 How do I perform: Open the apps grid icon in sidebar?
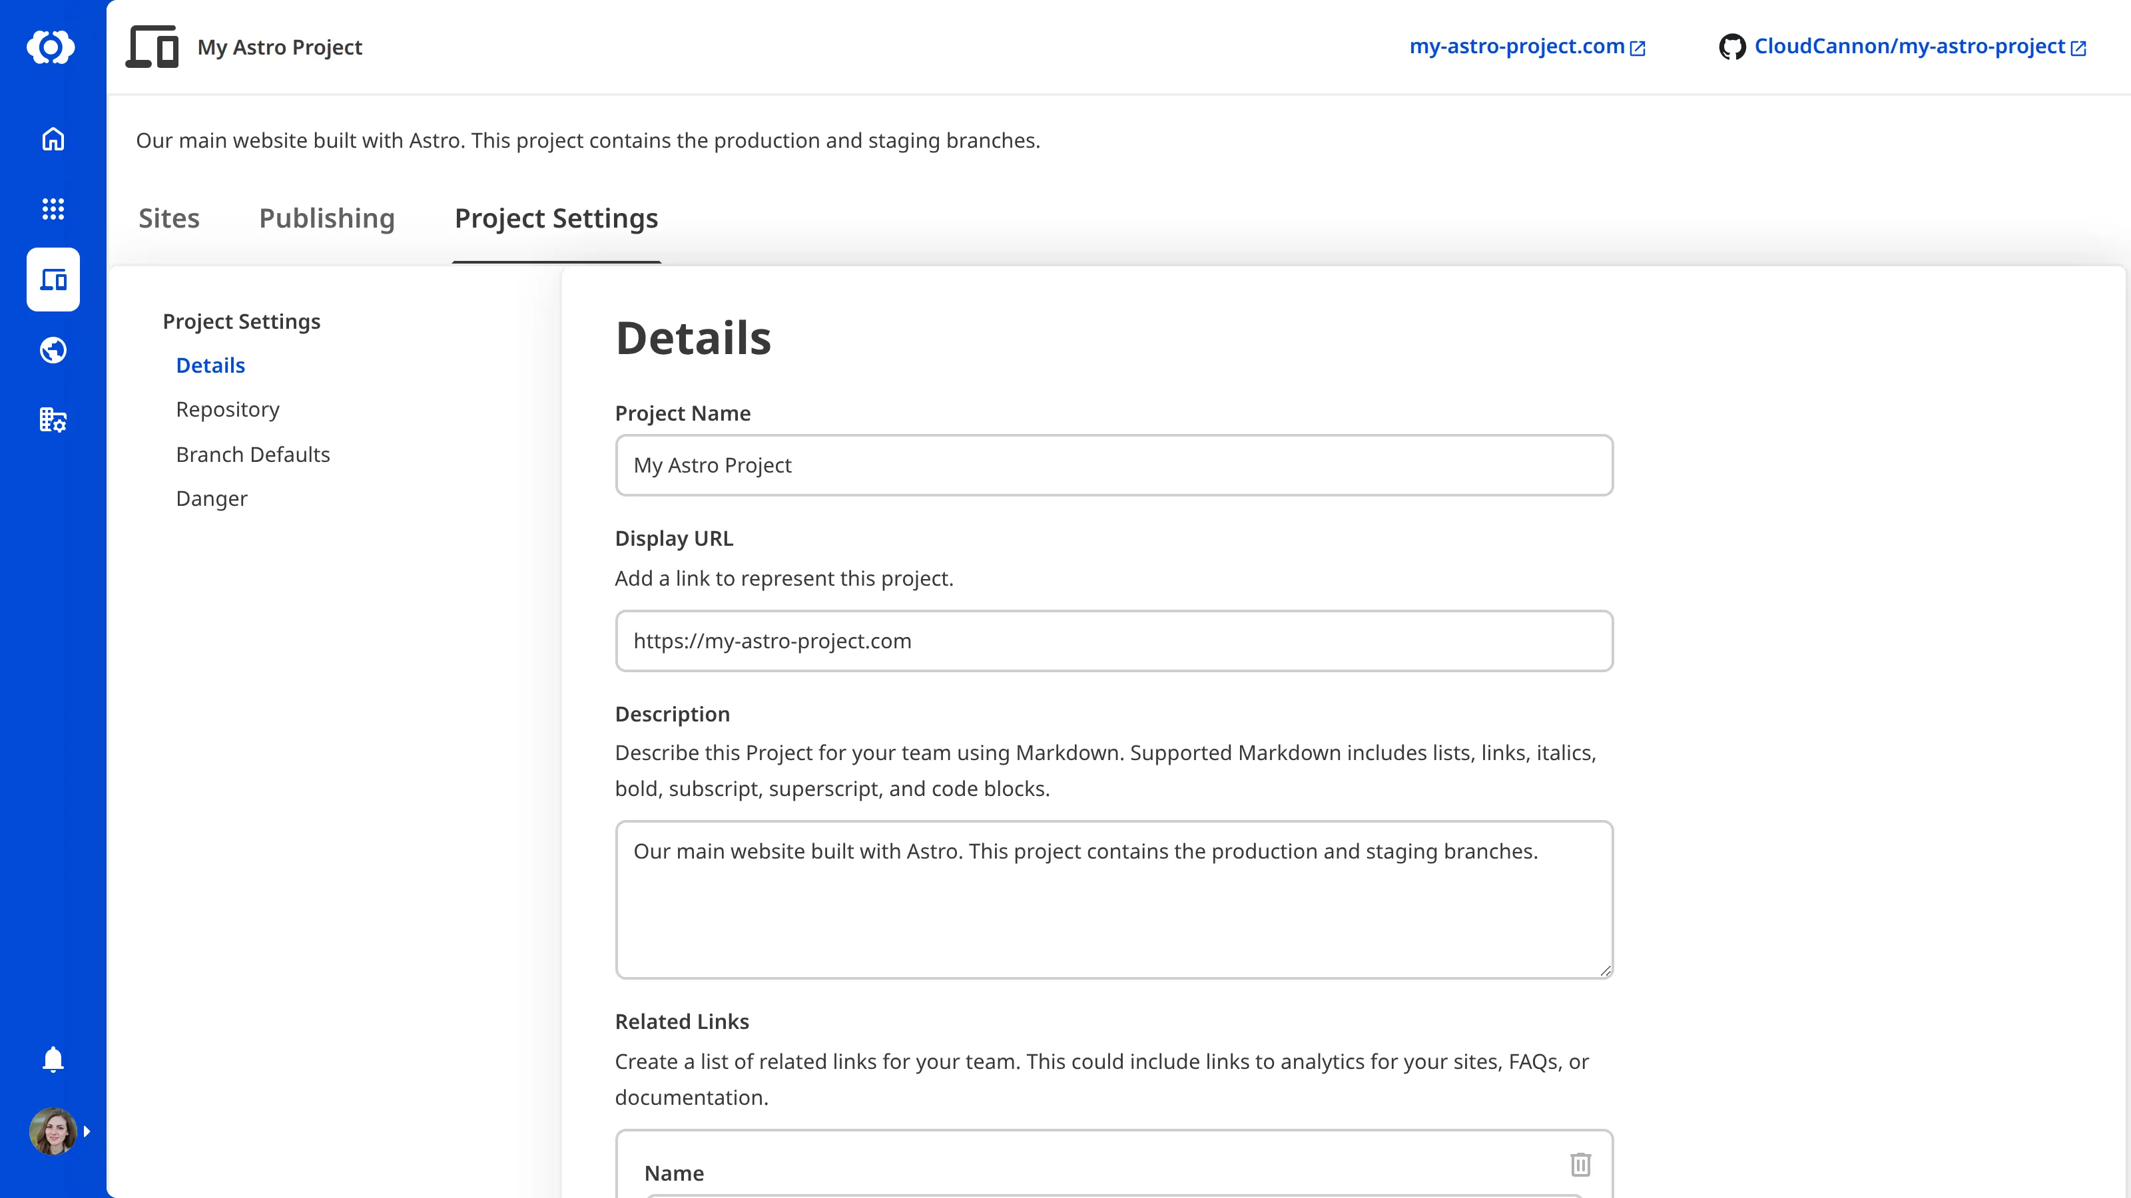[52, 209]
